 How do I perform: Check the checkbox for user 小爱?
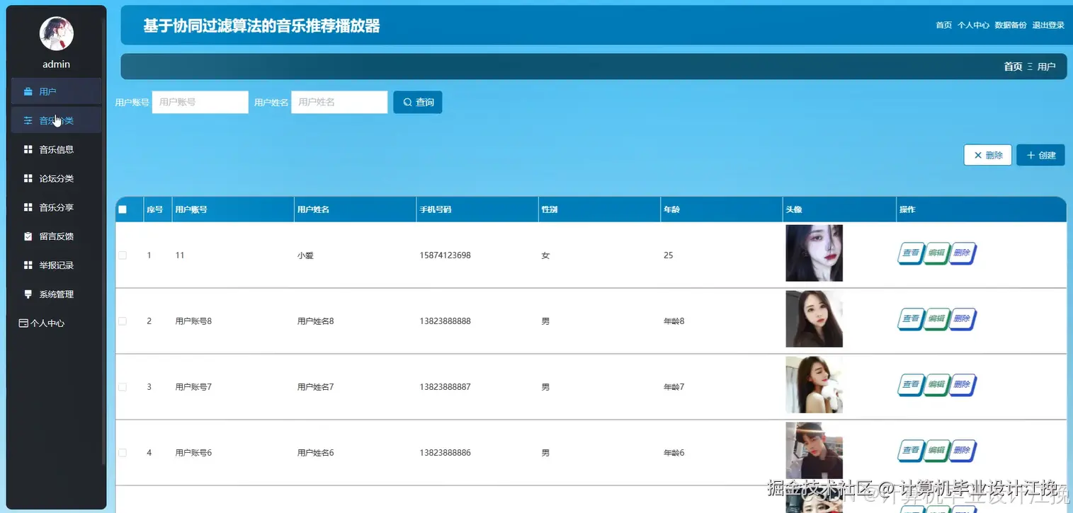click(122, 255)
